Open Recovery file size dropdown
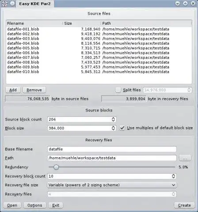Image resolution: width=198 pixels, height=212 pixels. coord(112,185)
